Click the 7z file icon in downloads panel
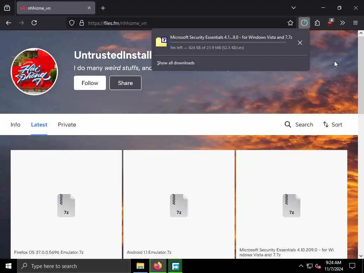The height and width of the screenshot is (273, 364). pyautogui.click(x=161, y=42)
